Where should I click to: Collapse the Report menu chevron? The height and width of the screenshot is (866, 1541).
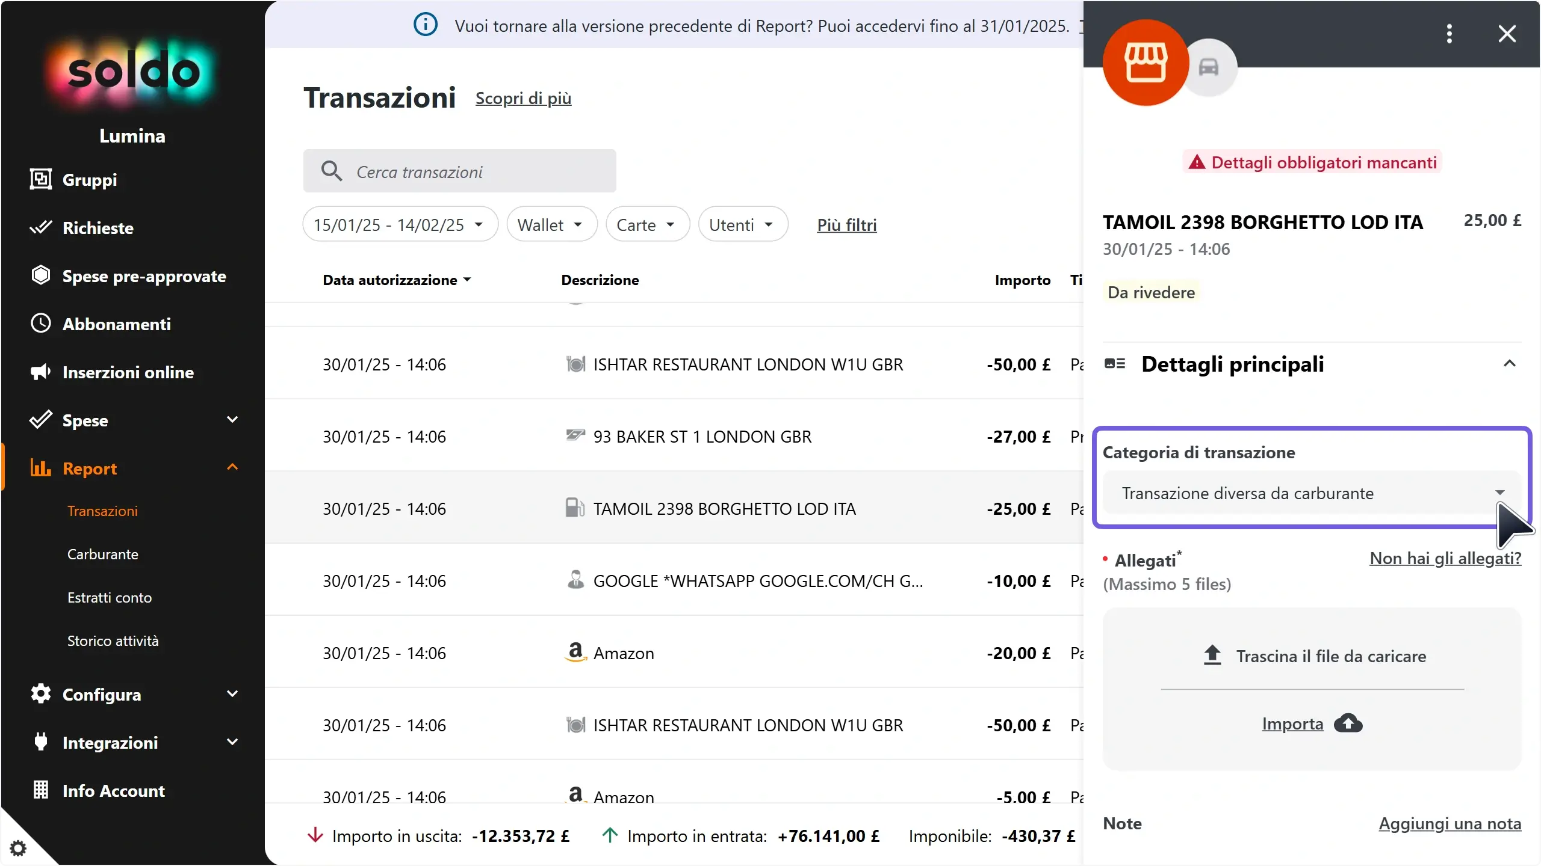pos(232,467)
